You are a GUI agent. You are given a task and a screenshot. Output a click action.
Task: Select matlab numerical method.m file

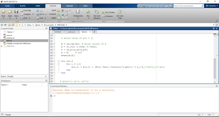[19, 43]
